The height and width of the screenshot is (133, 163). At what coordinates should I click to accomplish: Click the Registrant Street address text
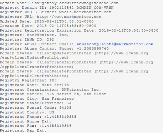click(x=76, y=94)
